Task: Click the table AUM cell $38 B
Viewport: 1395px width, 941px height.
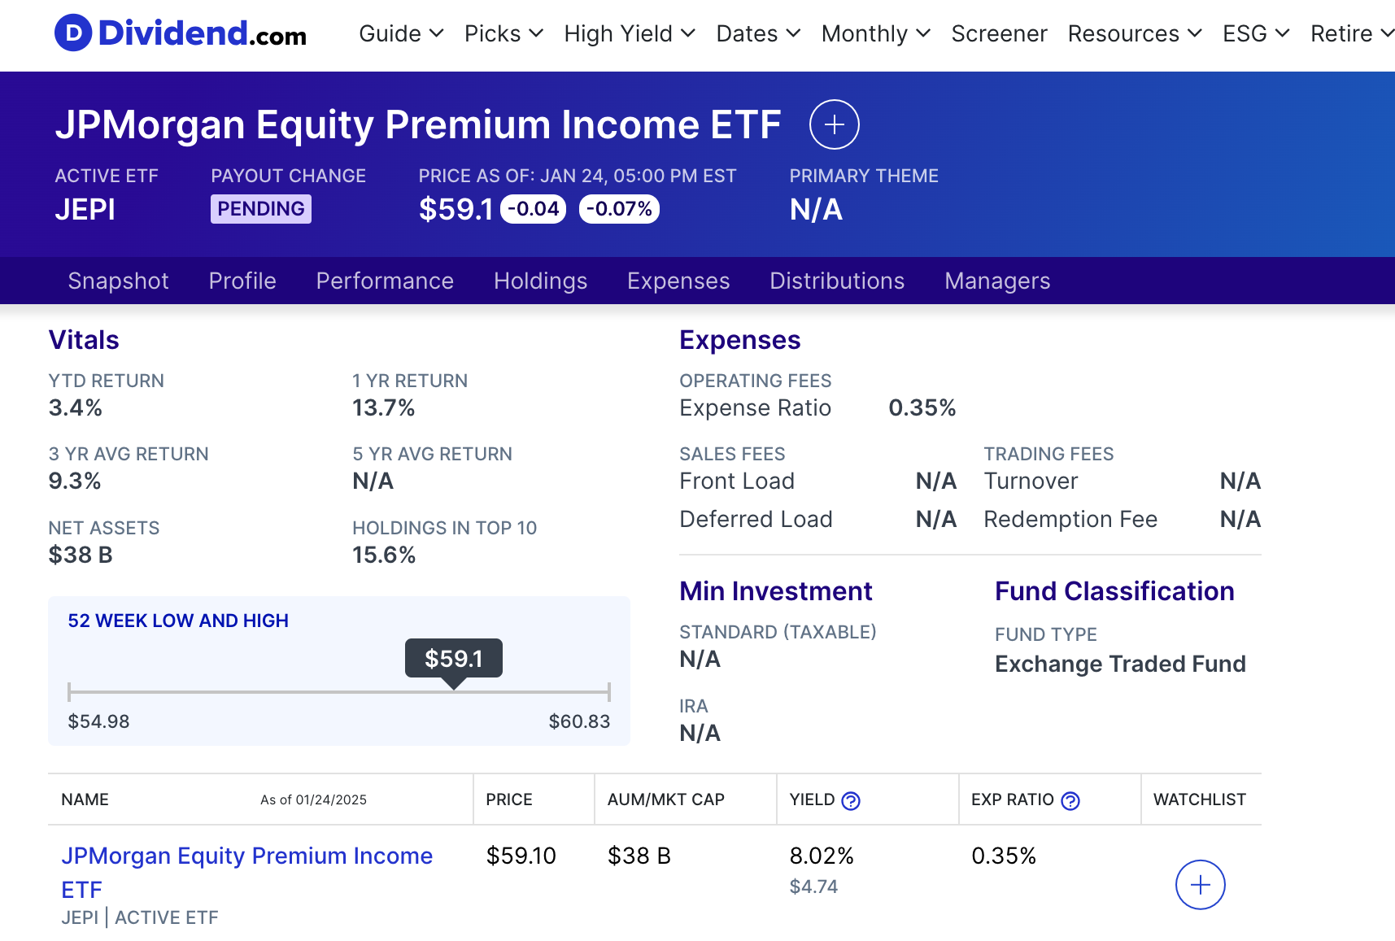Action: coord(639,856)
